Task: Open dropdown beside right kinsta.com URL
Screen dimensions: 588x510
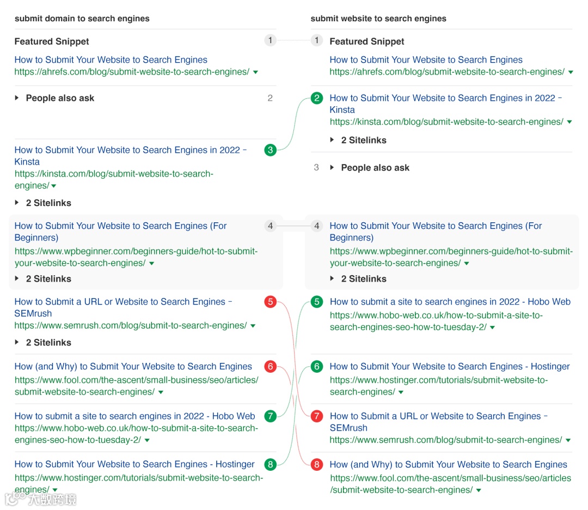Action: [x=569, y=122]
